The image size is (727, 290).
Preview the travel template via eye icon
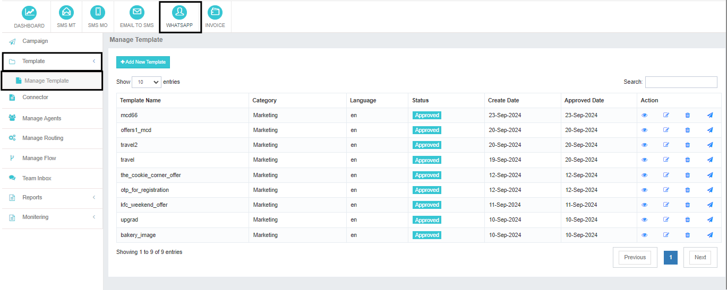click(645, 160)
